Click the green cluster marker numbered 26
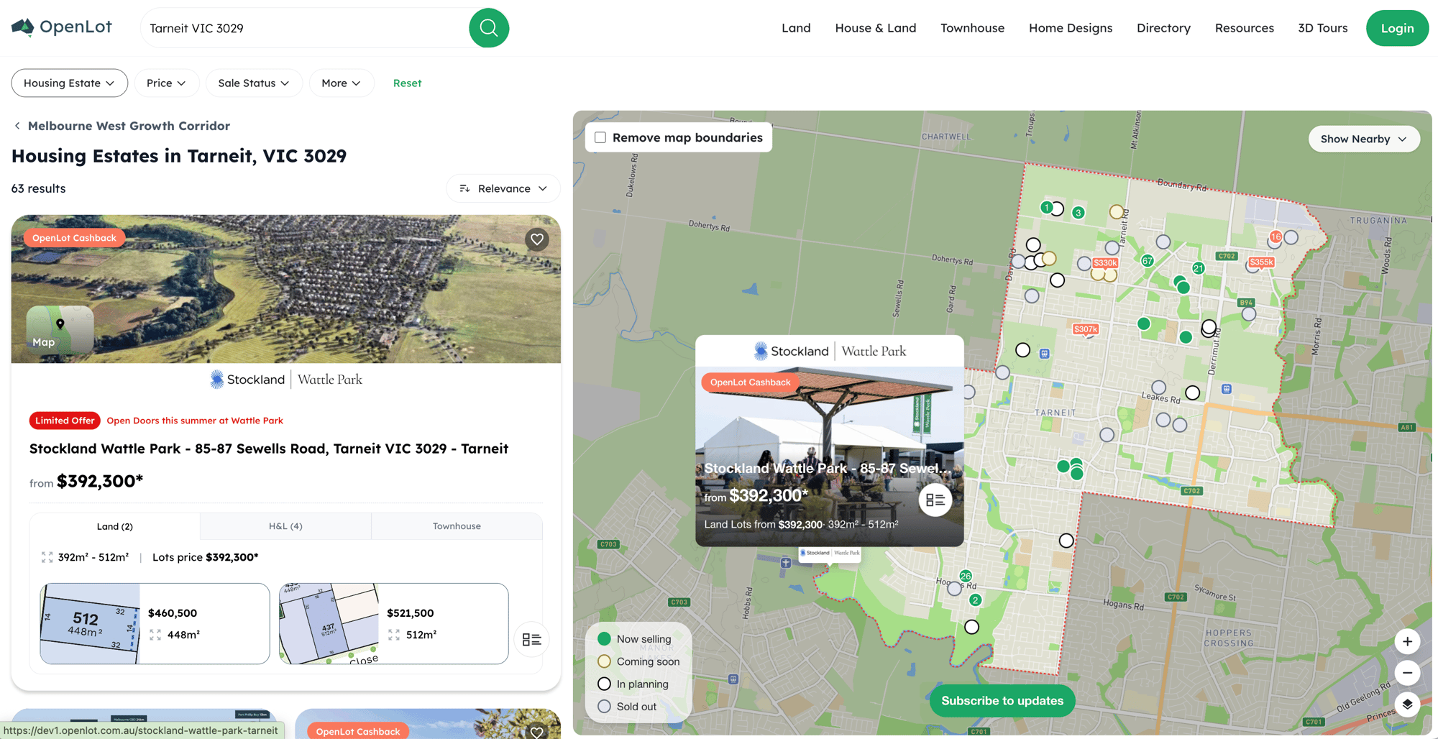This screenshot has height=739, width=1438. pos(966,576)
